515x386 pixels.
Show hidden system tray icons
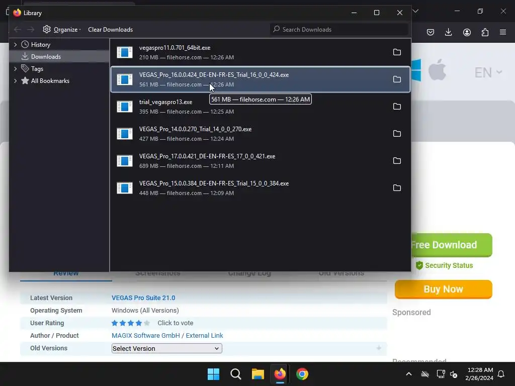tap(408, 374)
